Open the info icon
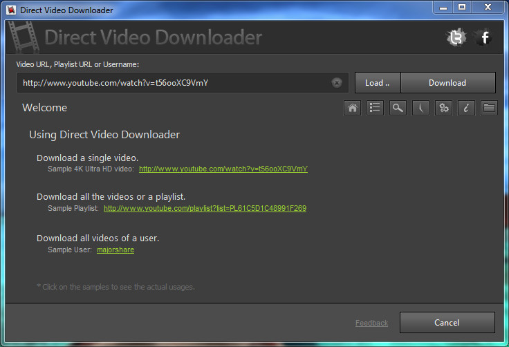This screenshot has height=347, width=509. point(466,108)
